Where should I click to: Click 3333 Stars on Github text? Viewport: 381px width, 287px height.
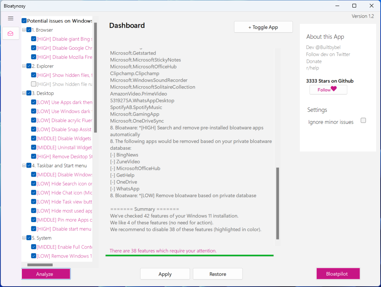coord(330,81)
